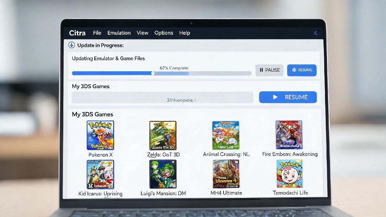Open the Options menu
The height and width of the screenshot is (217, 386).
(x=164, y=33)
